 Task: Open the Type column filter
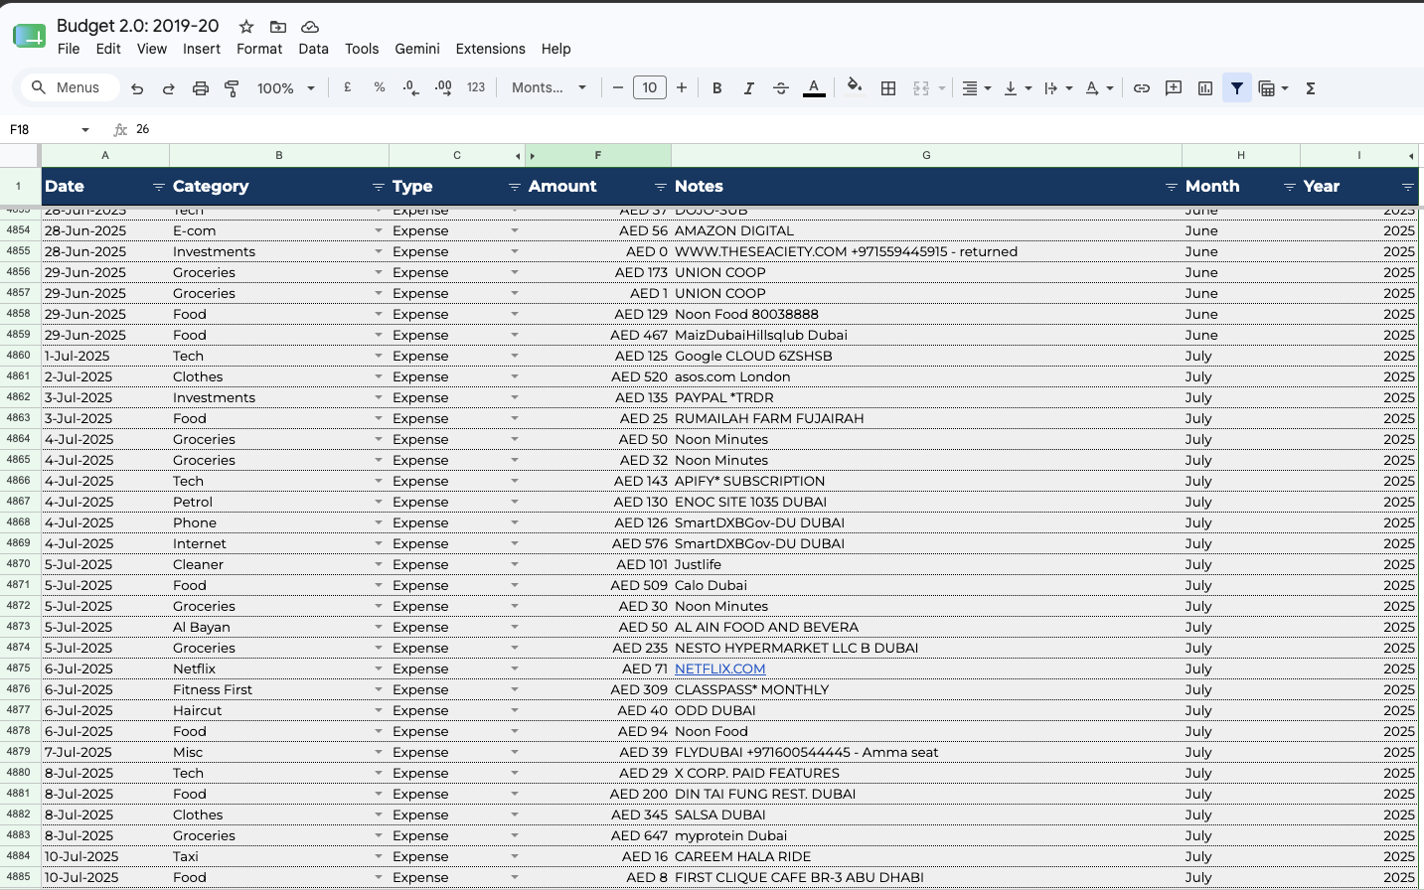[514, 187]
